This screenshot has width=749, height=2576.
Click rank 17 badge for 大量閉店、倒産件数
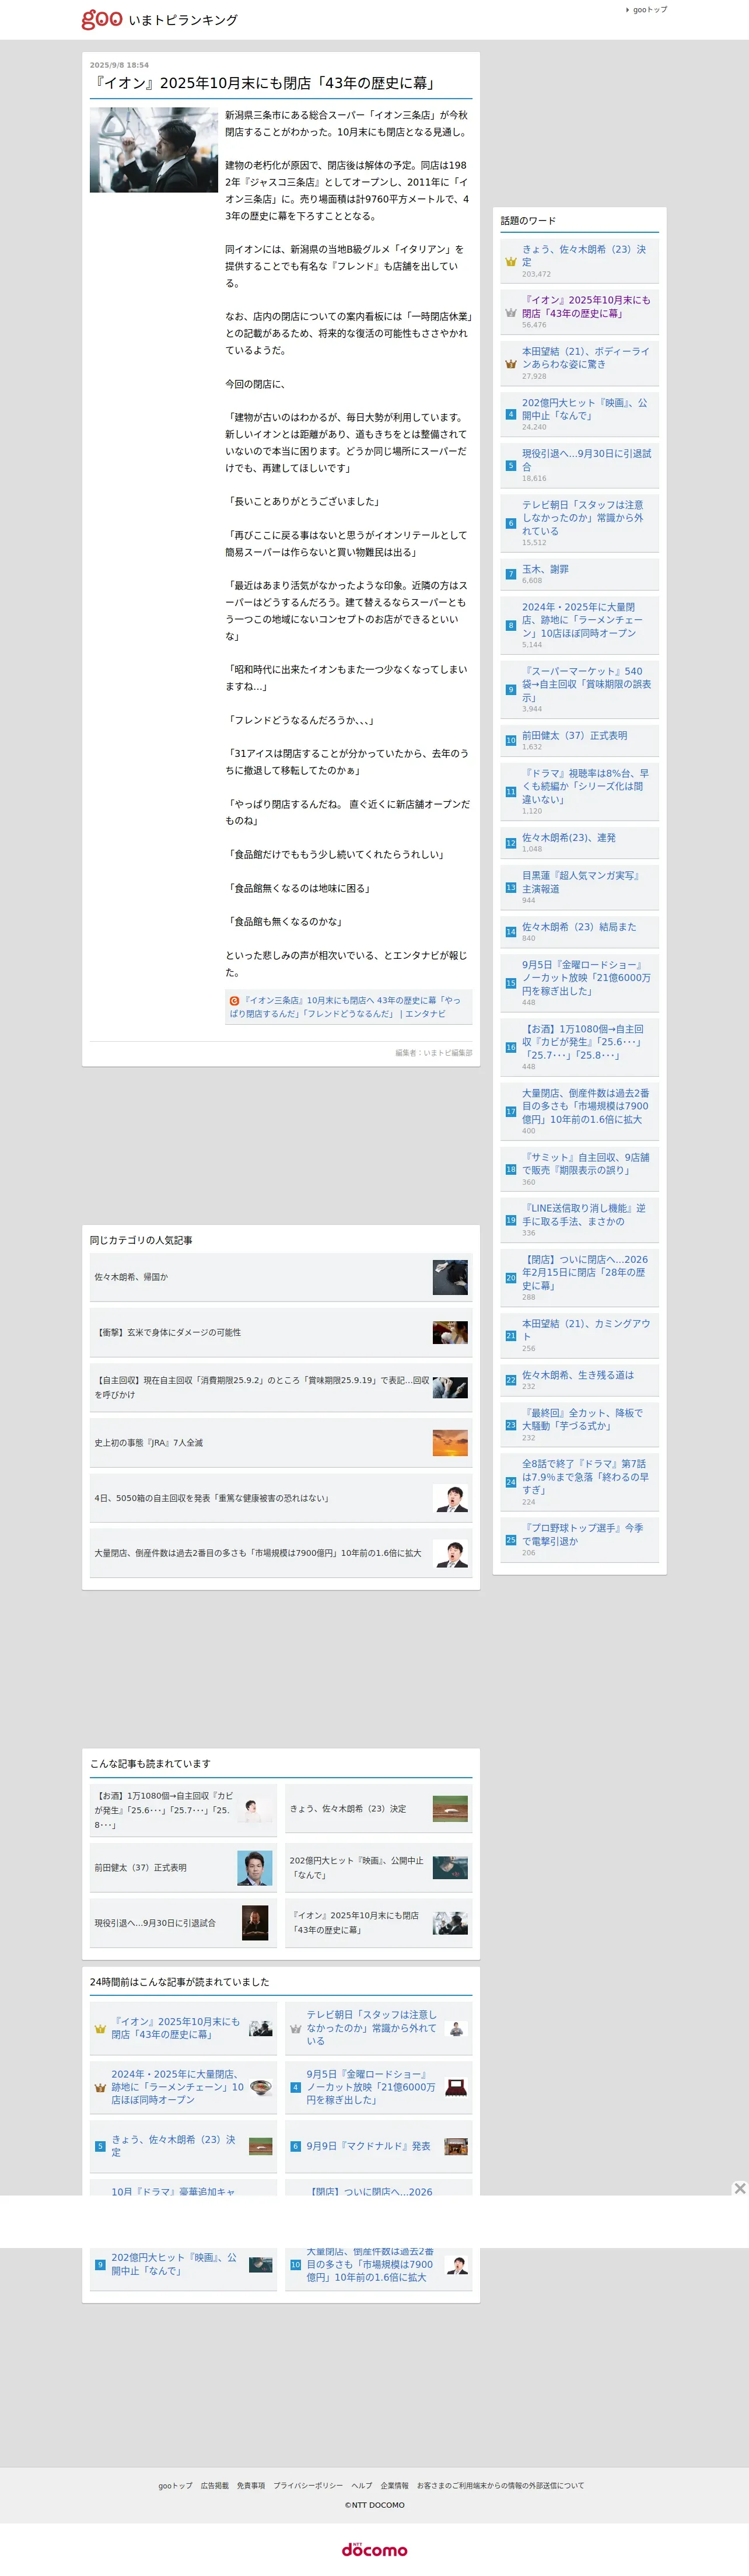[511, 1111]
